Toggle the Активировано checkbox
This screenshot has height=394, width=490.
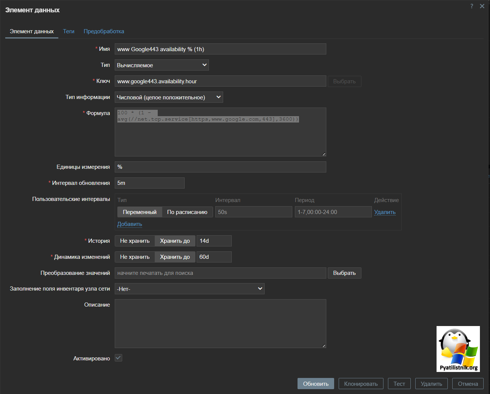[118, 358]
